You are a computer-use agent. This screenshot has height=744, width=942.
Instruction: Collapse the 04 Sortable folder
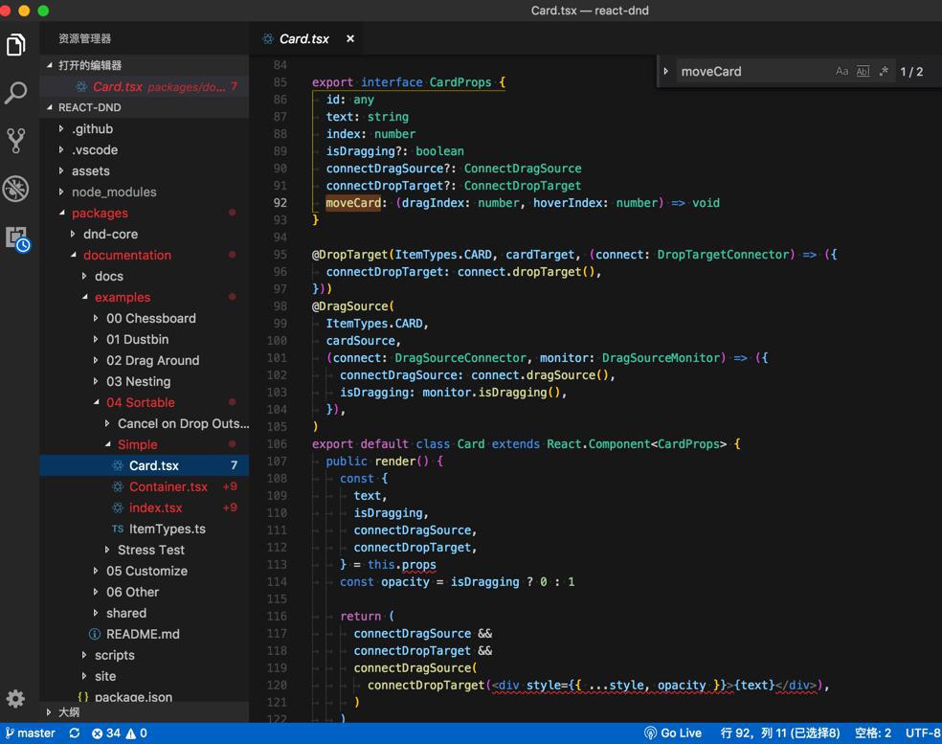[x=140, y=402]
